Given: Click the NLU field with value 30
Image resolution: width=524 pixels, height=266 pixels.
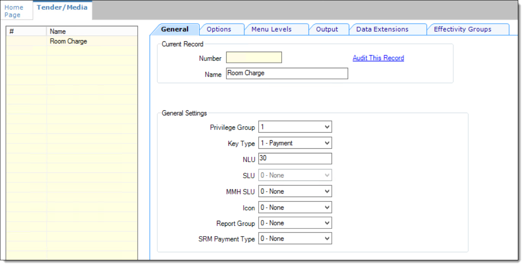Looking at the screenshot, I should pos(295,159).
